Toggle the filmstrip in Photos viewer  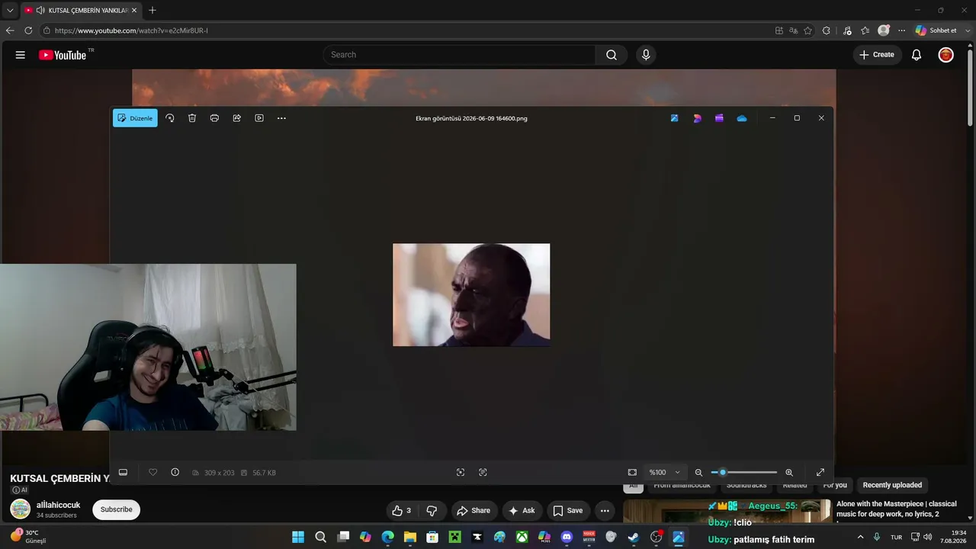pyautogui.click(x=123, y=473)
